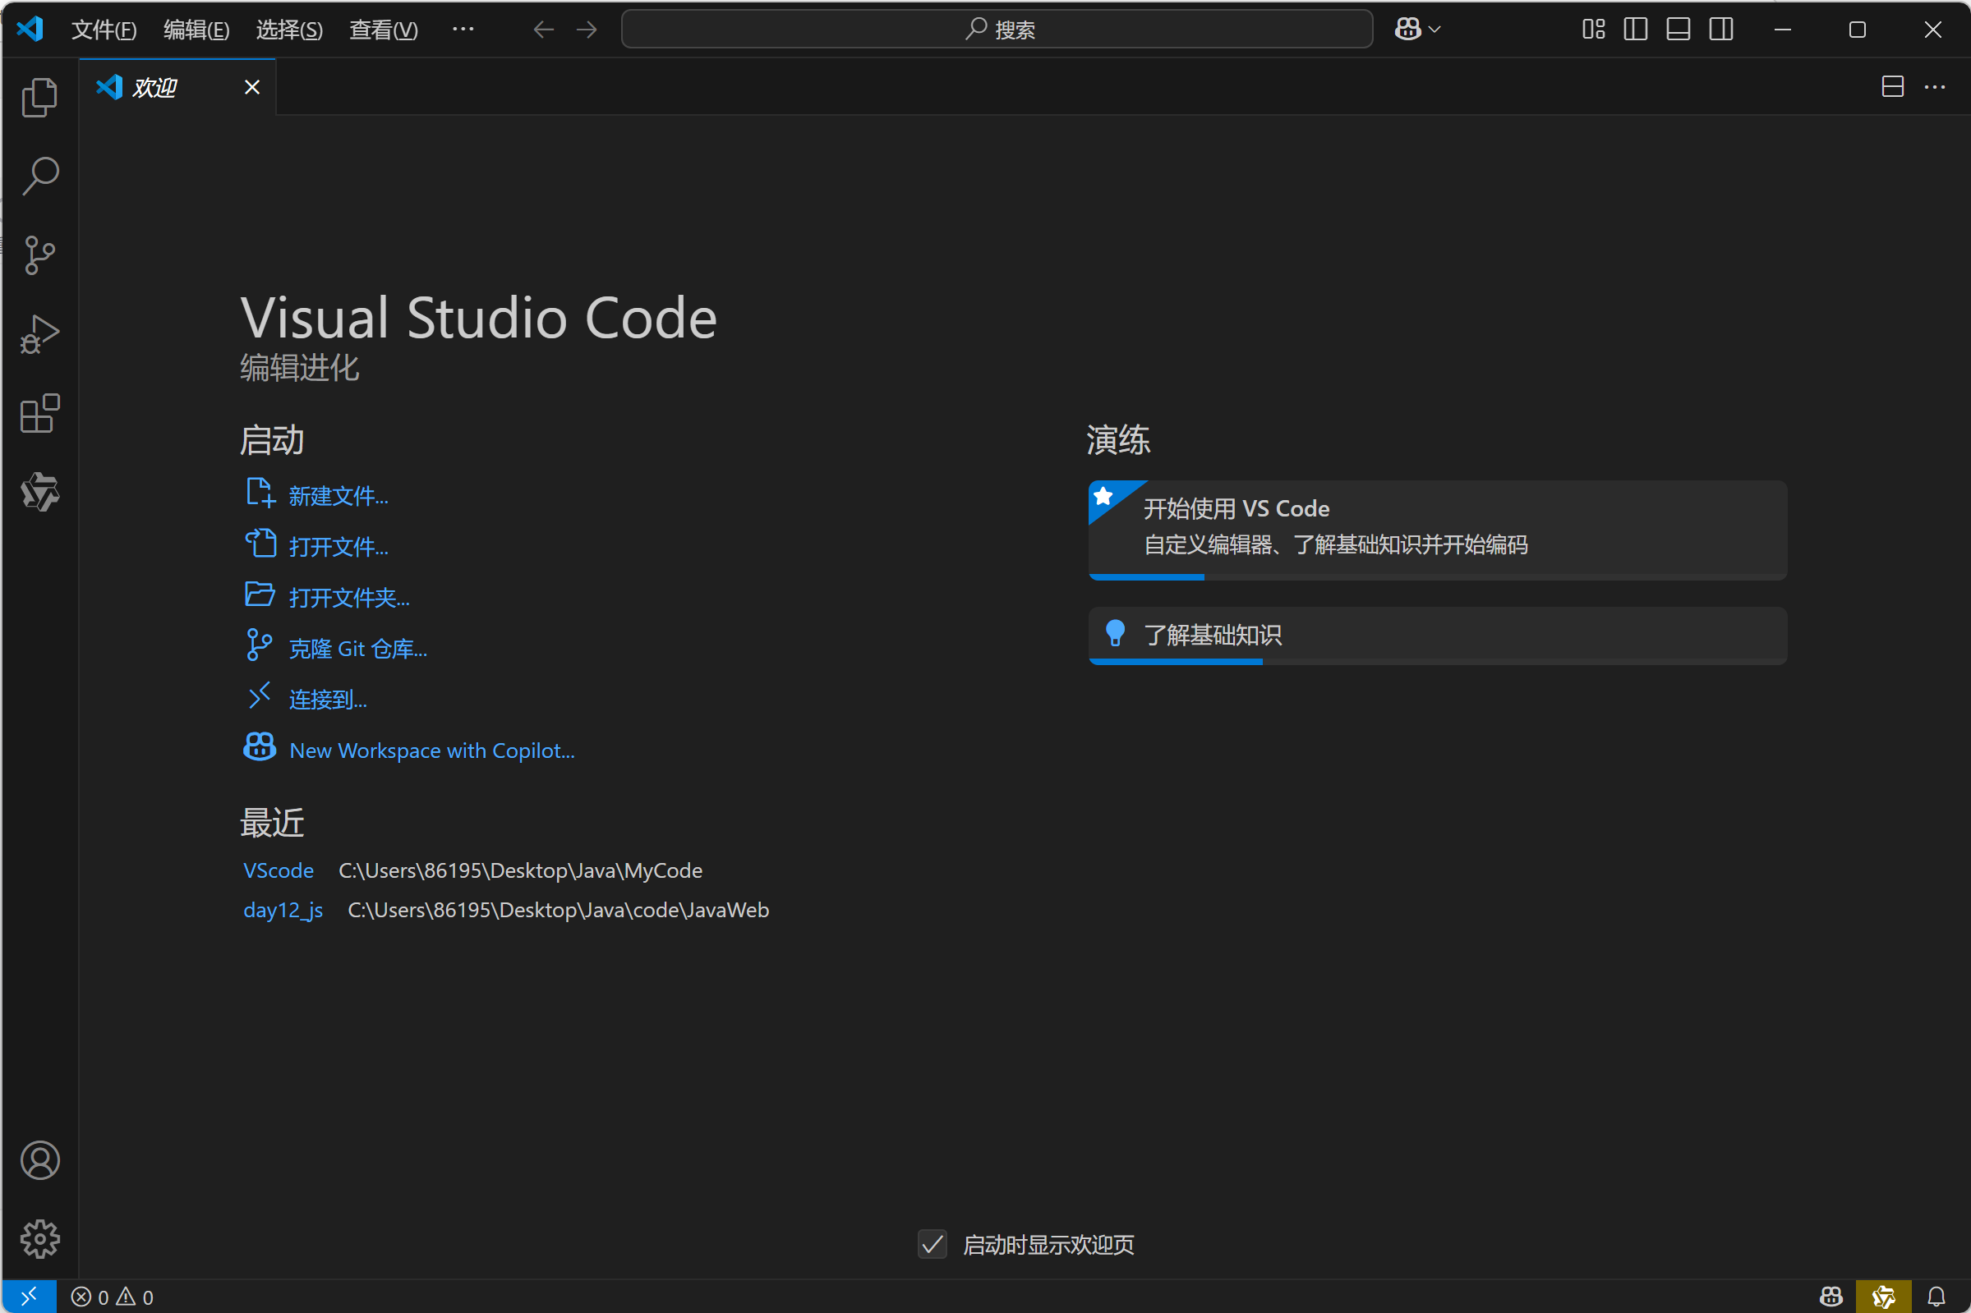Image resolution: width=1971 pixels, height=1313 pixels.
Task: Open the Search view in activity bar
Action: pos(39,177)
